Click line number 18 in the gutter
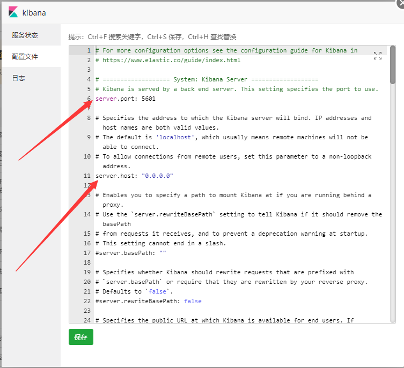Image resolution: width=404 pixels, height=368 pixels. [x=87, y=262]
